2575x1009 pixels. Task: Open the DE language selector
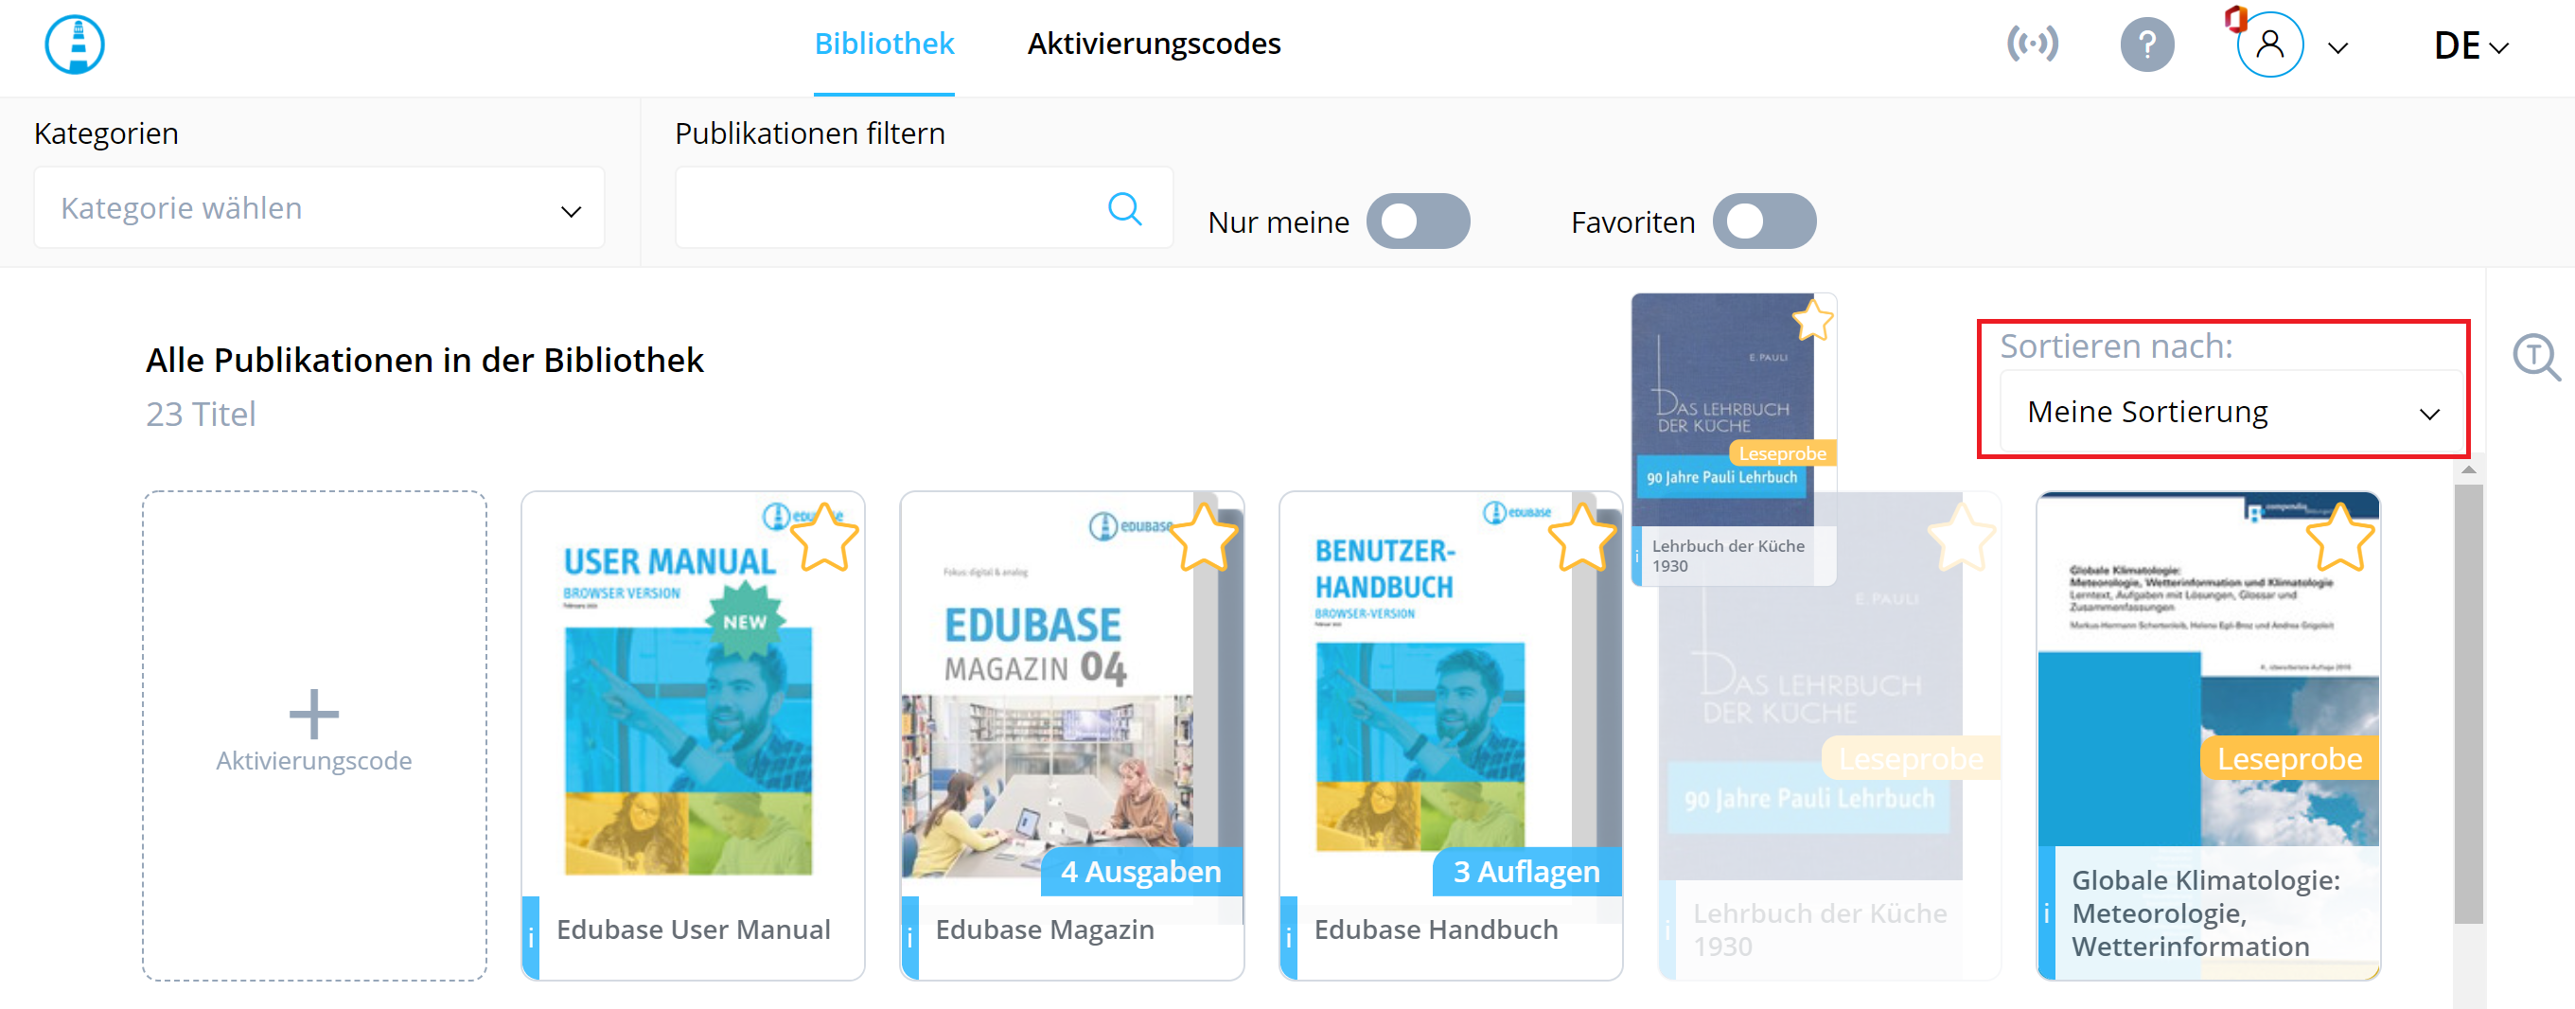2470,46
